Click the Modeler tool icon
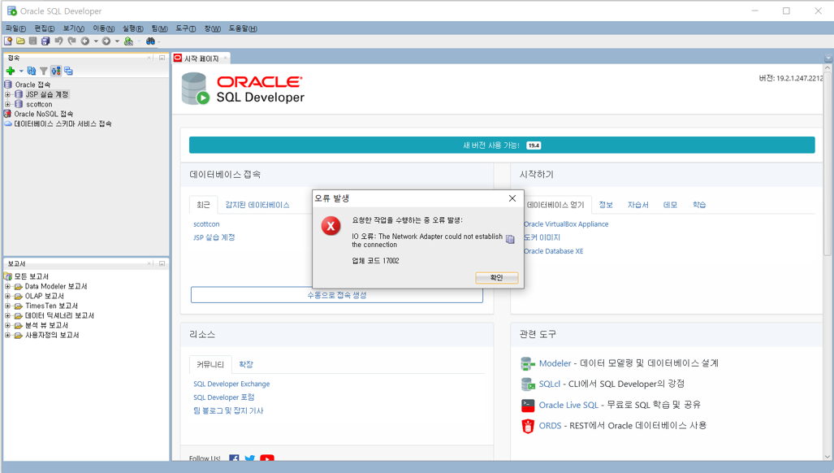 coord(528,364)
